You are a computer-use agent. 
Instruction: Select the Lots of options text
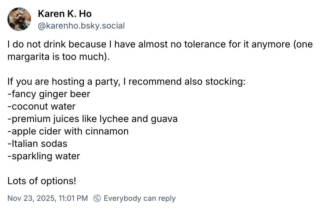(42, 181)
